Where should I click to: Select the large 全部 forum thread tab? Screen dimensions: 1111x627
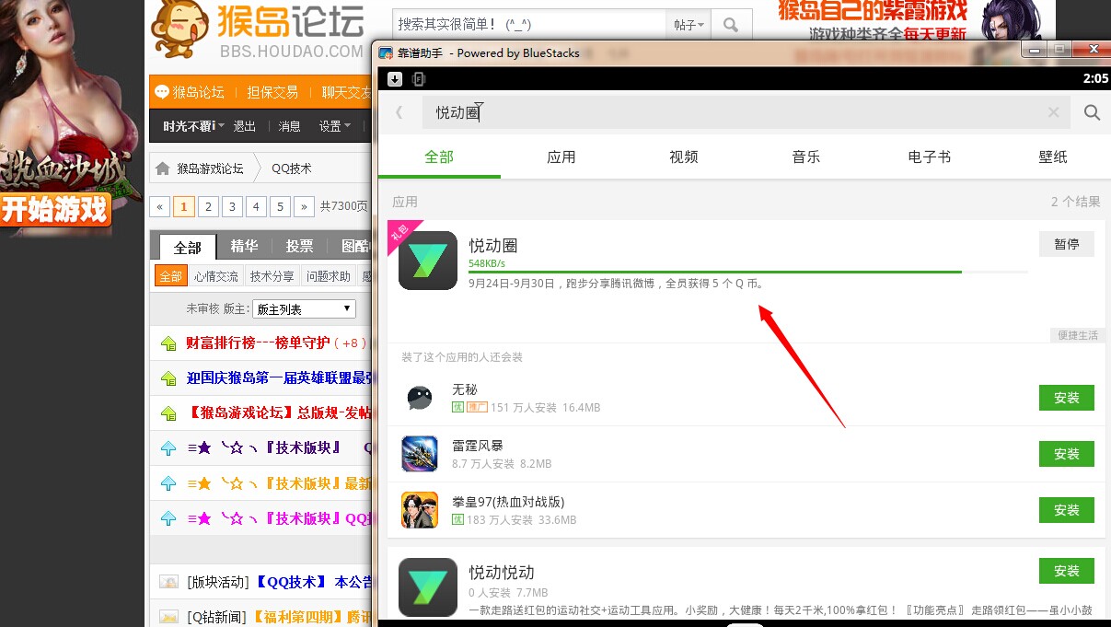click(x=188, y=247)
